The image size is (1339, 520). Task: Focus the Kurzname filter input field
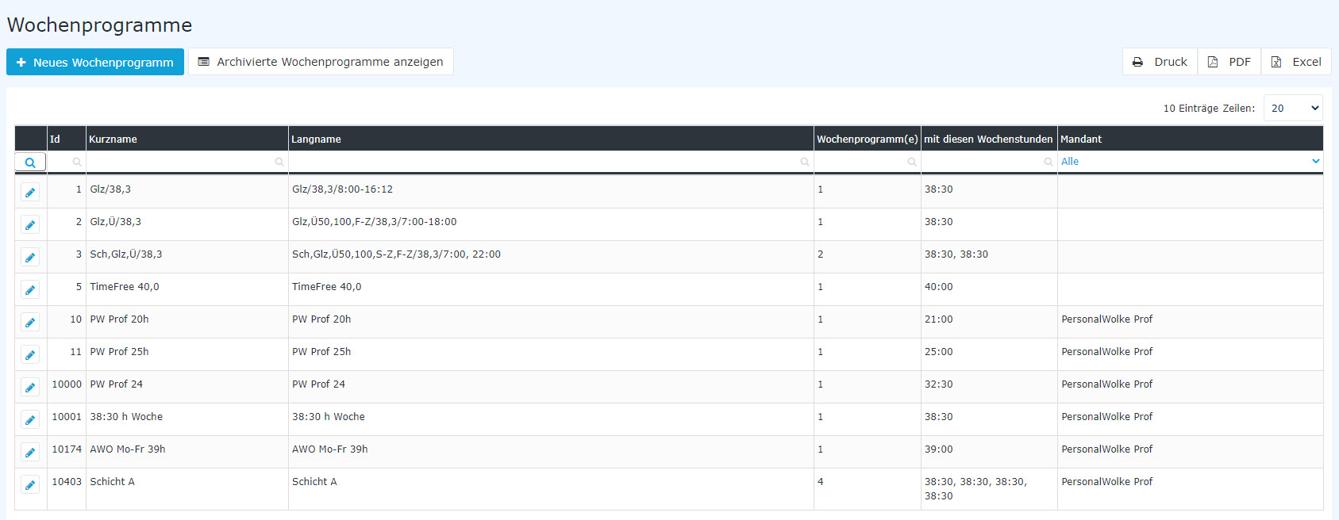click(187, 162)
